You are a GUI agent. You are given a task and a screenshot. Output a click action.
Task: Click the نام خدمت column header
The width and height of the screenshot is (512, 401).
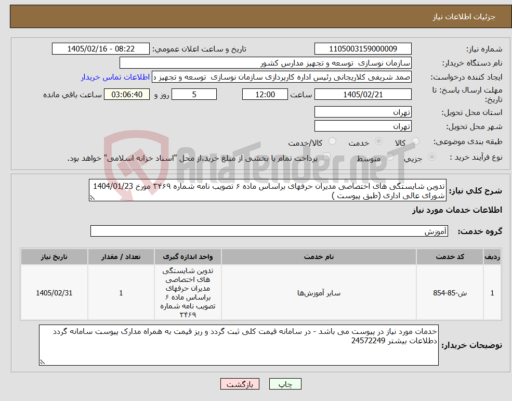(319, 257)
